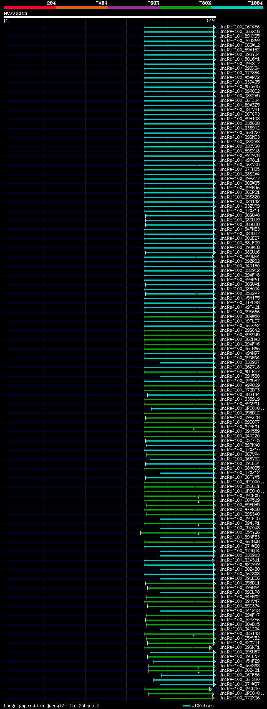Select label UniRef100_Q39435
Image resolution: width=267 pixels, height=709 pixels.
(239, 82)
